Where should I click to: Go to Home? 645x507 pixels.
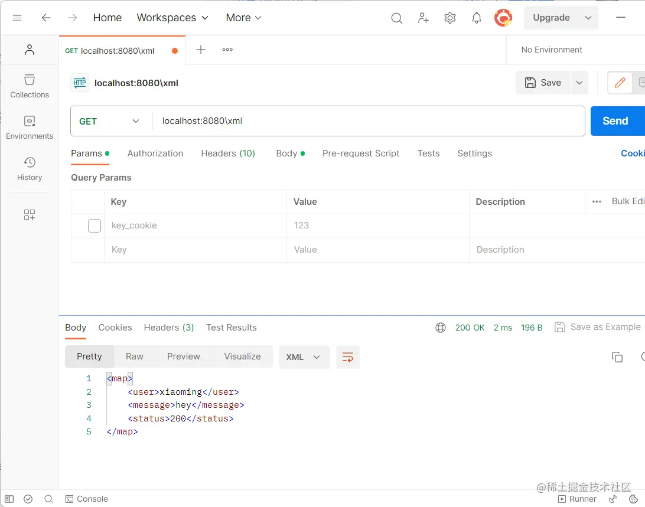[x=107, y=18]
